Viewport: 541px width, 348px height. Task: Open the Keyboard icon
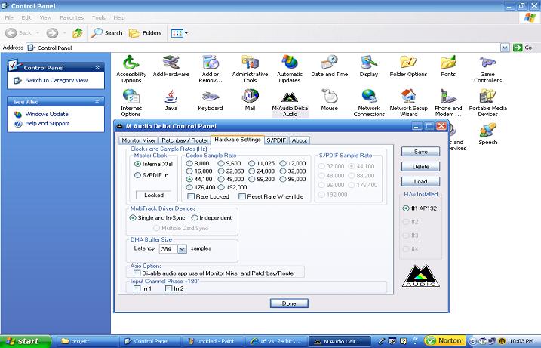point(211,100)
